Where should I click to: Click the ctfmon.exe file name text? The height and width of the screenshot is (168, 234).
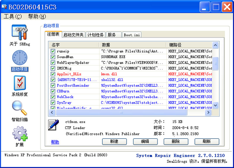coord(75,122)
